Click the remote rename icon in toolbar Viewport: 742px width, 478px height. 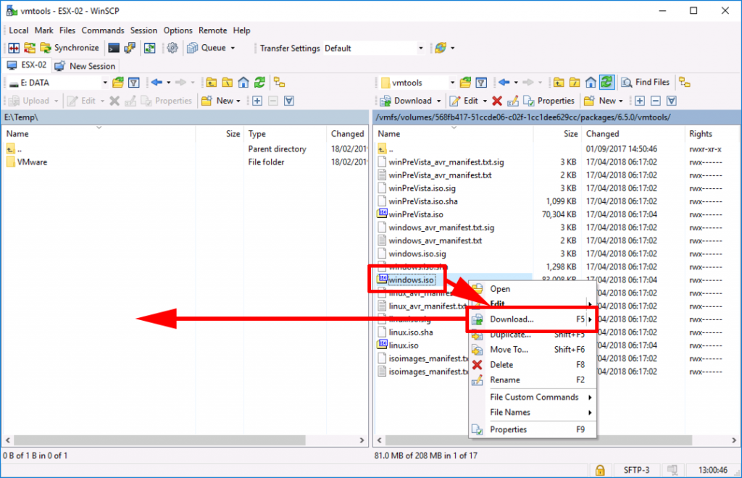click(x=512, y=101)
